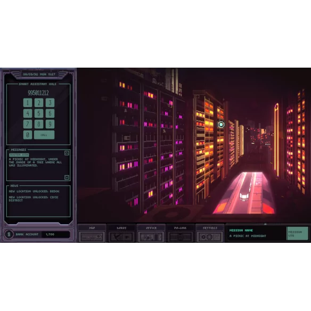Click the bank account dollar icon
311x311 pixels.
pos(9,234)
